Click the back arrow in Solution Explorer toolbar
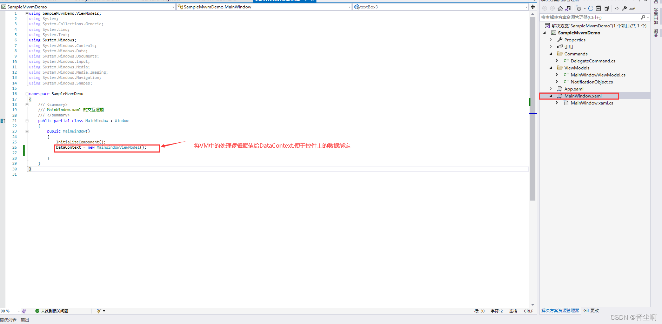 click(x=544, y=8)
